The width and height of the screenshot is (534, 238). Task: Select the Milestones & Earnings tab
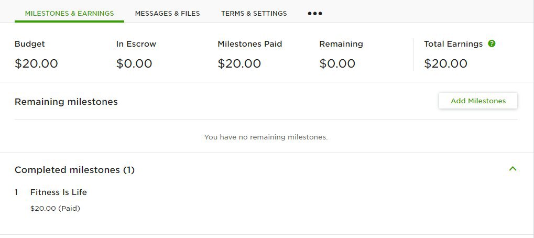[70, 14]
